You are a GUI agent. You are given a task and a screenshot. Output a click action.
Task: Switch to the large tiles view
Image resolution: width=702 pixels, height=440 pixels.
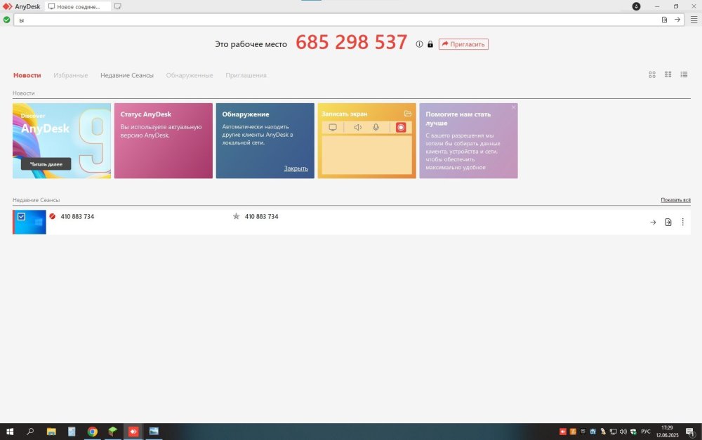point(652,75)
